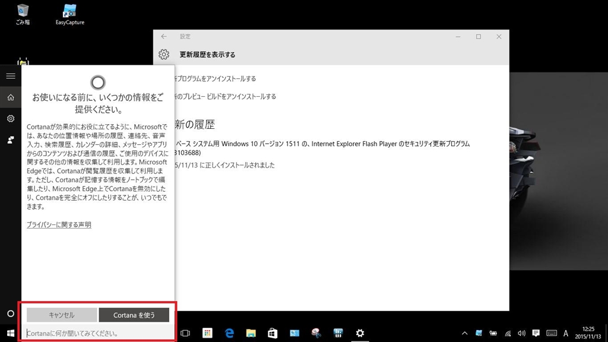
Task: Go to Cortana Home
Action: [x=11, y=97]
